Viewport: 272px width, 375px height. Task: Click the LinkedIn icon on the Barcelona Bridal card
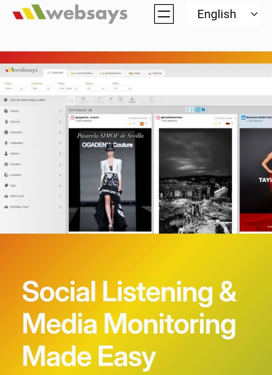click(243, 118)
